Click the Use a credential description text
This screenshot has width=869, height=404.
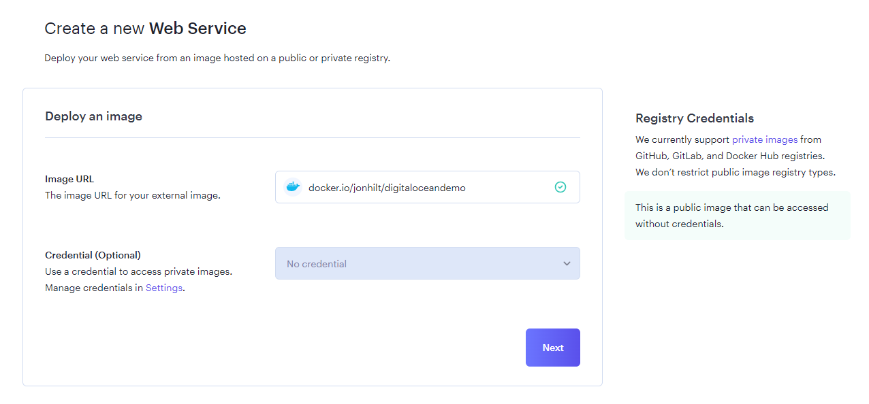coord(139,271)
